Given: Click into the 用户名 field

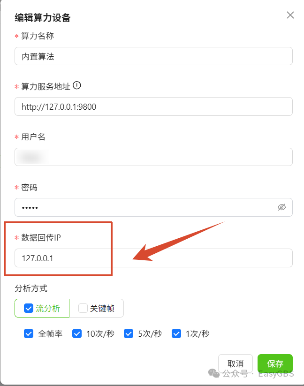Looking at the screenshot, I should click(153, 157).
